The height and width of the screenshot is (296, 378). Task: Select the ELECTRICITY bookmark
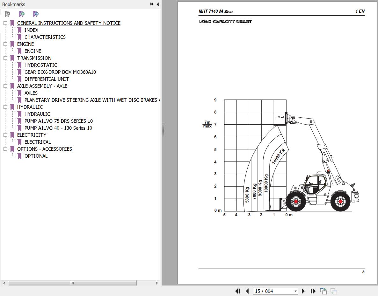32,135
